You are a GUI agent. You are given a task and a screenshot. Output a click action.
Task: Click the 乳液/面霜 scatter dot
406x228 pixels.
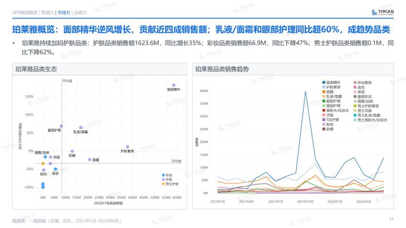click(x=81, y=127)
